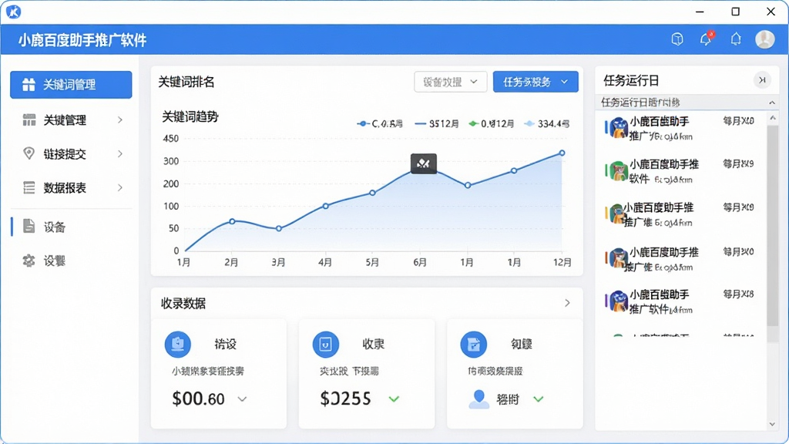Click the chart data point above 4月
The height and width of the screenshot is (444, 789).
point(326,206)
